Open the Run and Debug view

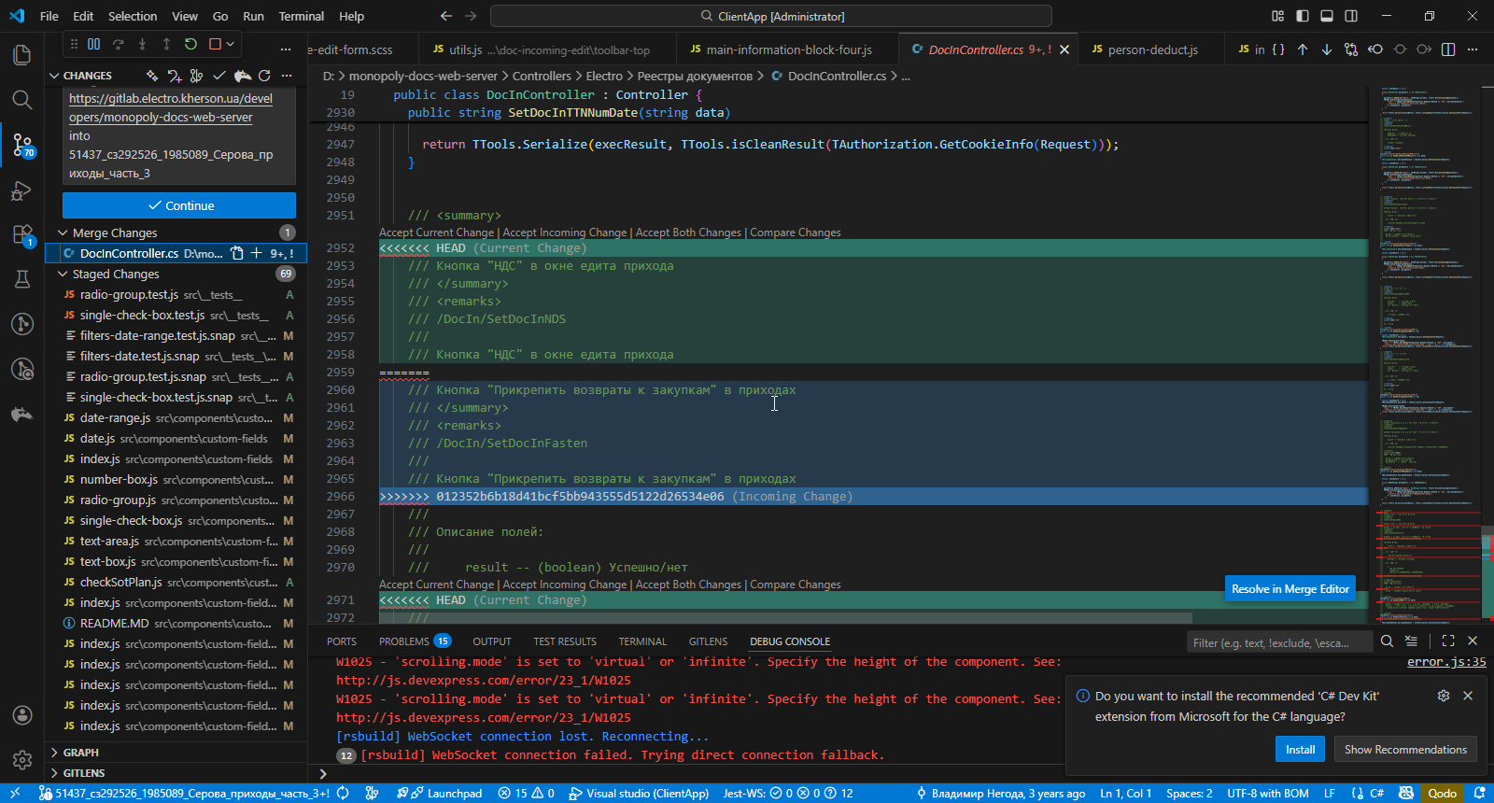(21, 191)
